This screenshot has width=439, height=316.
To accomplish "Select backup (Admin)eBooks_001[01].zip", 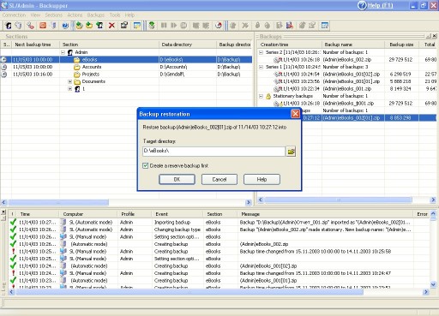I will [x=346, y=81].
